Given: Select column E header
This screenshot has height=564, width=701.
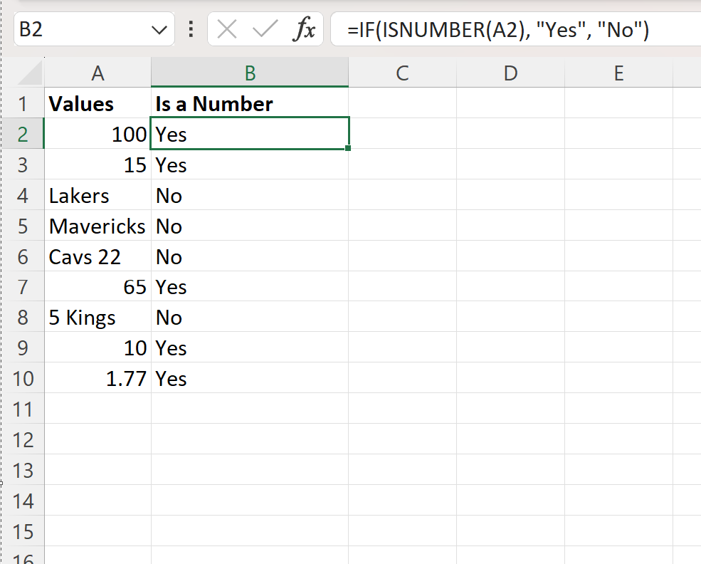Looking at the screenshot, I should (618, 73).
